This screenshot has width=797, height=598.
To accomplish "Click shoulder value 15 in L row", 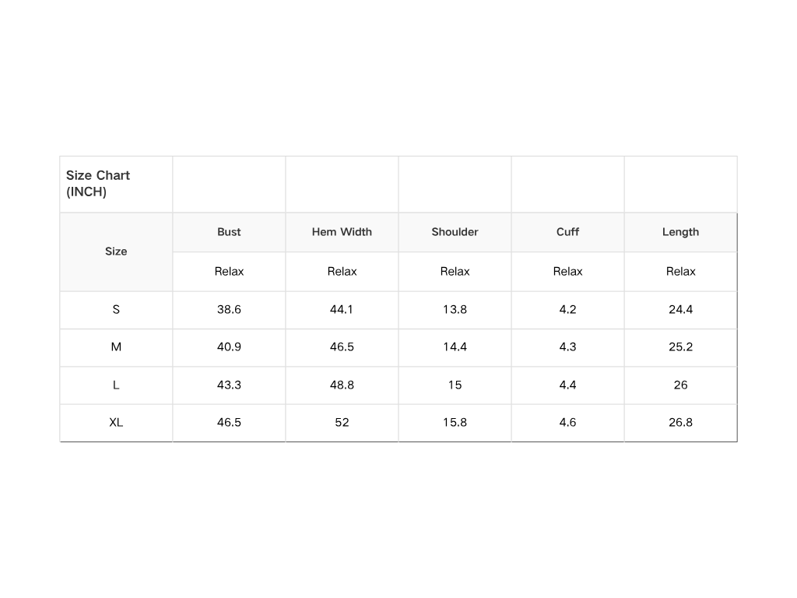I will pyautogui.click(x=455, y=385).
